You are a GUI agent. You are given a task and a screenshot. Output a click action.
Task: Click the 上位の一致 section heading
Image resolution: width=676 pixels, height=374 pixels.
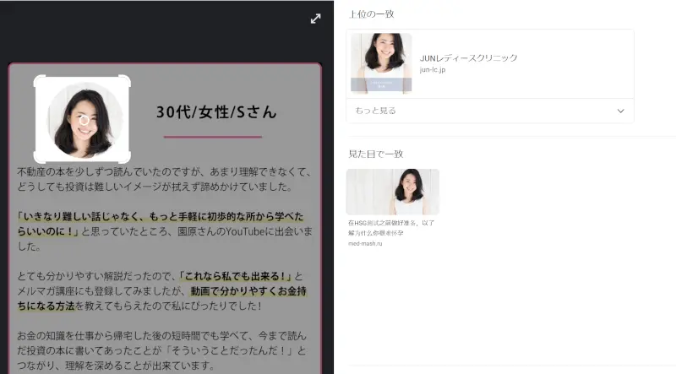371,14
